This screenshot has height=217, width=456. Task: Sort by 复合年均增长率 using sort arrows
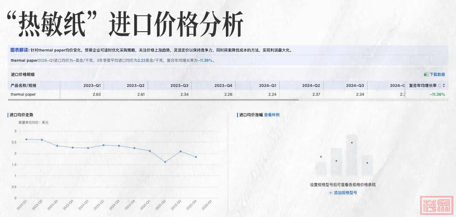444,85
